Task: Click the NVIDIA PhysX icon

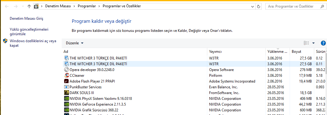Action: pyautogui.click(x=67, y=98)
